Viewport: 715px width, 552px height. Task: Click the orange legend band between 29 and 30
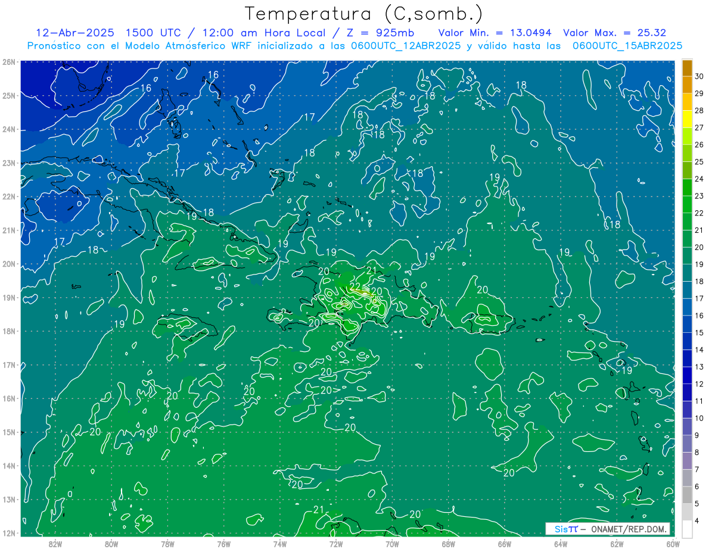[687, 85]
